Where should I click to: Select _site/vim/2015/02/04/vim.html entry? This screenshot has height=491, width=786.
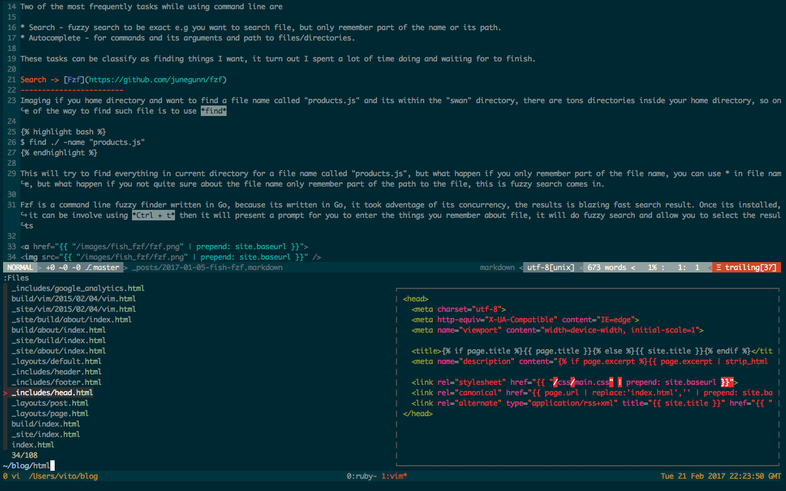[74, 309]
